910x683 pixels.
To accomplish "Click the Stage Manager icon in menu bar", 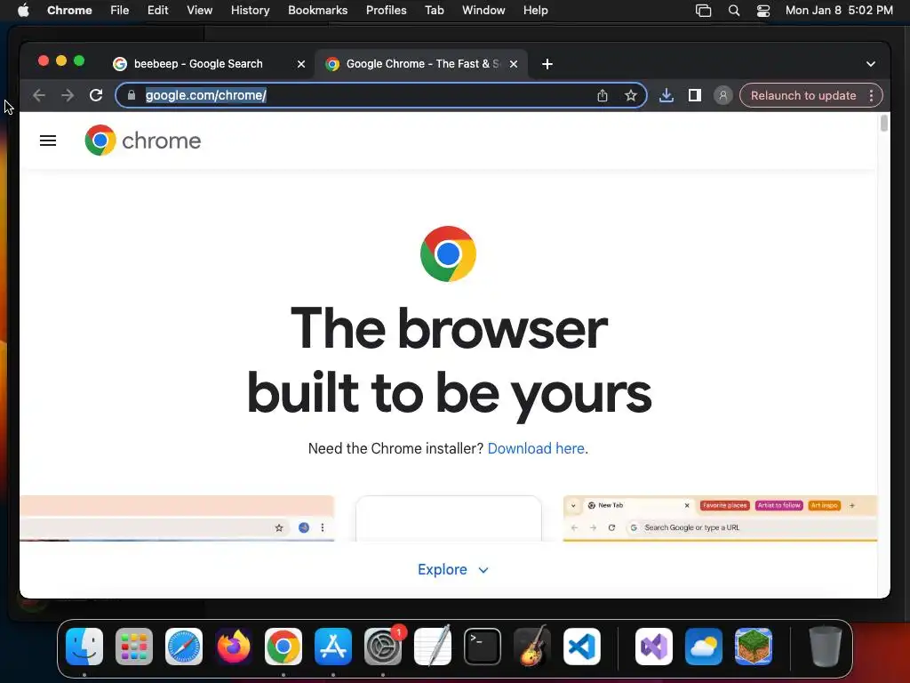I will point(704,11).
